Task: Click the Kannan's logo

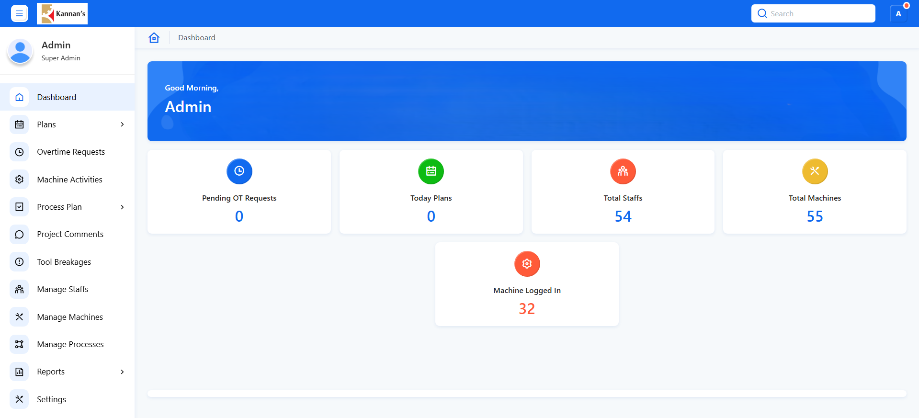Action: coord(62,13)
